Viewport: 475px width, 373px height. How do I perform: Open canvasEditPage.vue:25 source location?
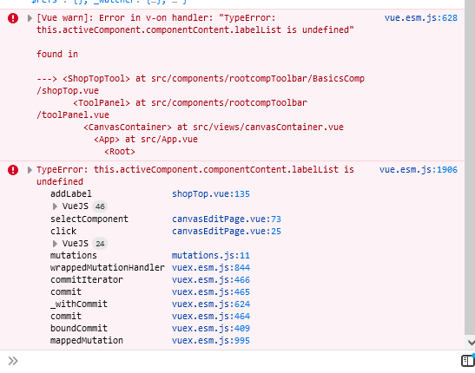click(227, 232)
